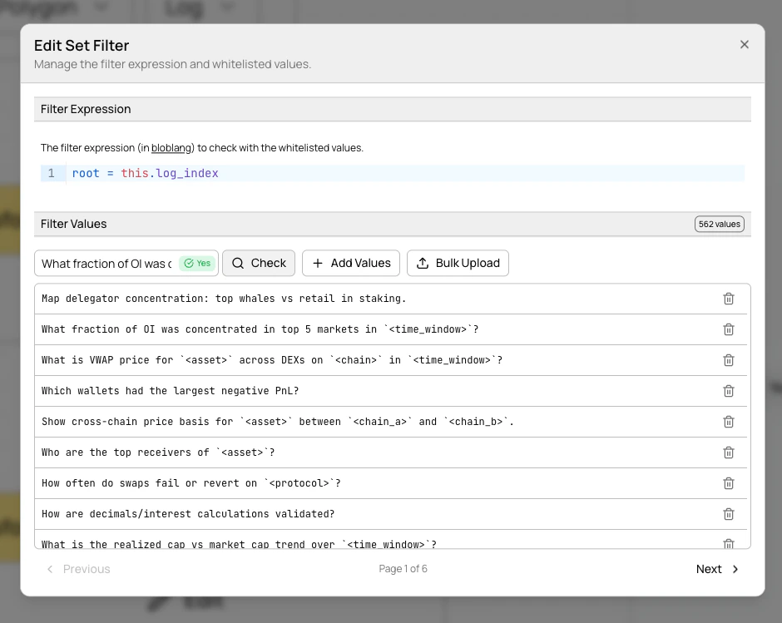This screenshot has height=623, width=782.
Task: Delete the "Map delegator concentration" filter value
Action: 729,299
